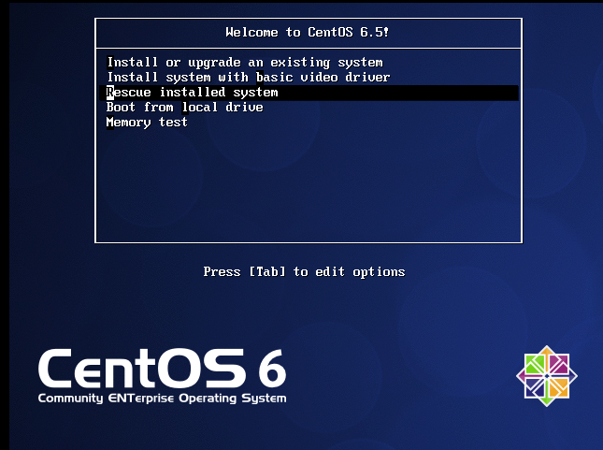Click 'Press [Tab] to edit options' hint
Image resolution: width=603 pixels, height=450 pixels.
click(304, 271)
